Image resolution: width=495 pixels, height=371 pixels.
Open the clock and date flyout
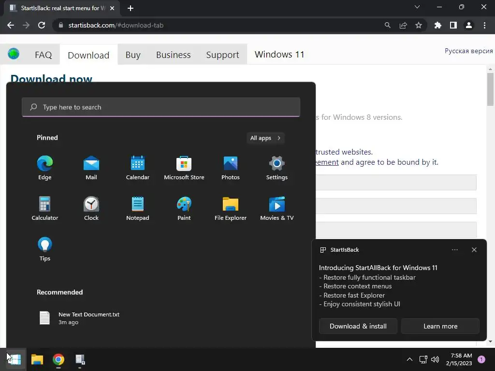[x=459, y=359]
